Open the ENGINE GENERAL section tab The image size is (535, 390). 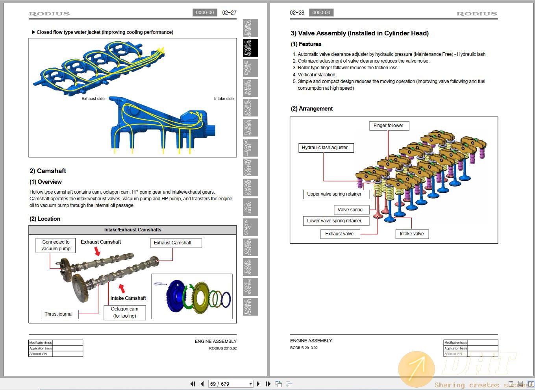point(250,28)
